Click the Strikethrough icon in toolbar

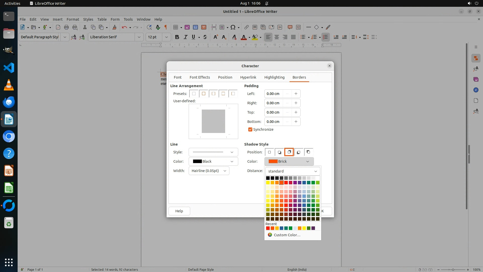click(x=205, y=37)
